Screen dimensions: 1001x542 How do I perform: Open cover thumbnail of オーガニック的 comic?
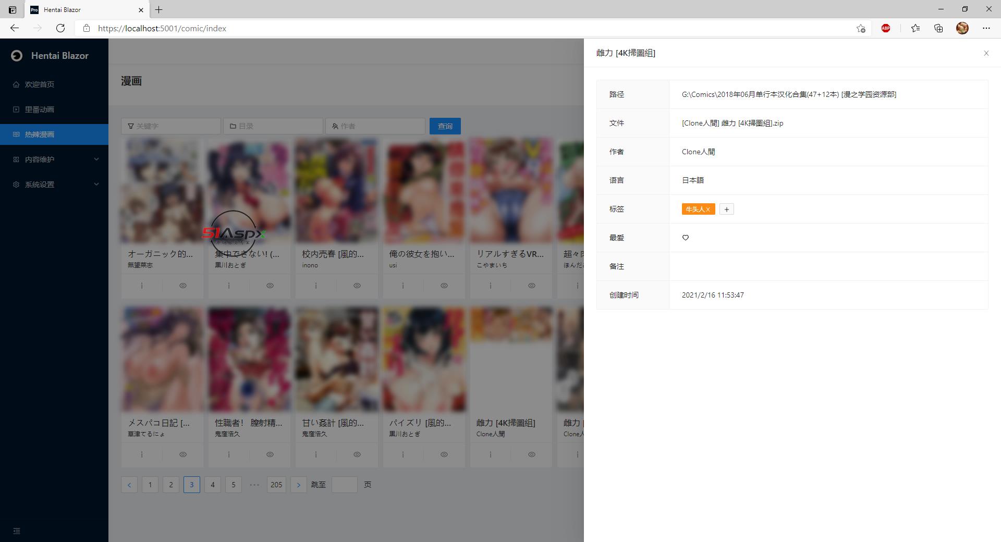click(x=163, y=191)
